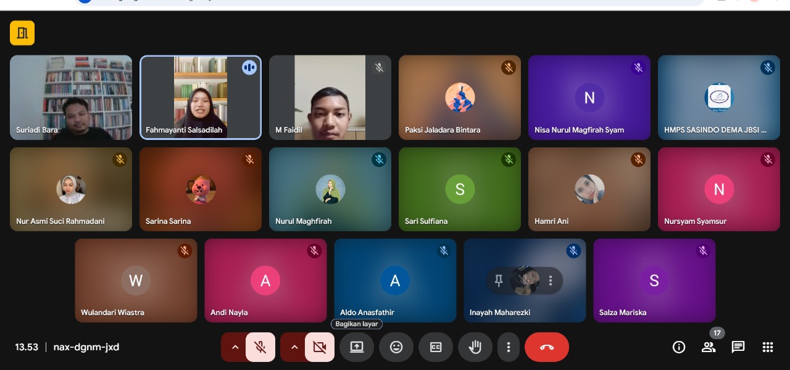
Task: Select Fahmayanti Salsadilah's video tile
Action: pos(201,97)
